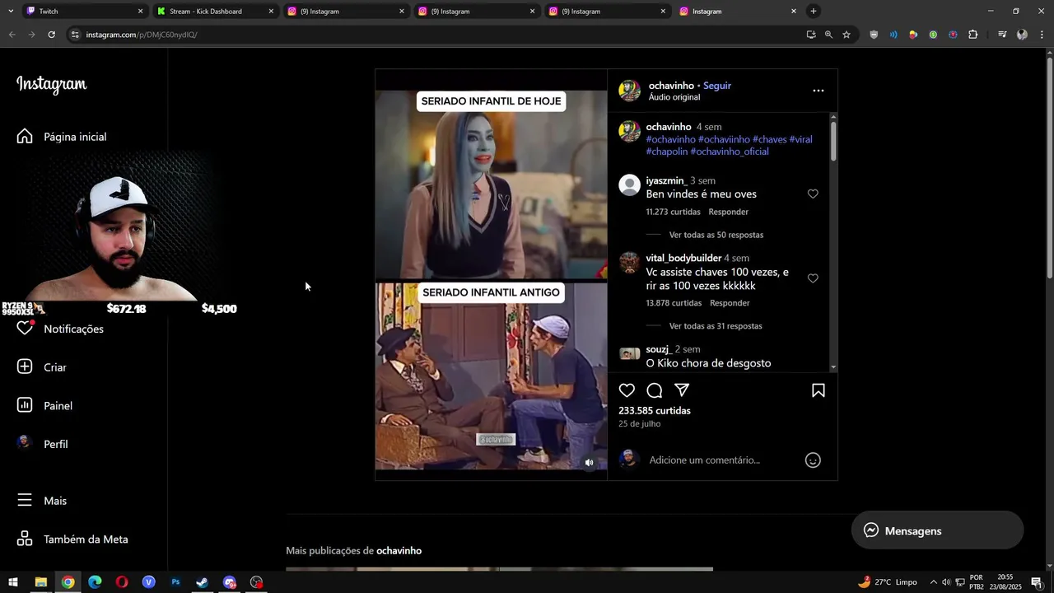Open Opera browser from taskbar

click(x=122, y=582)
